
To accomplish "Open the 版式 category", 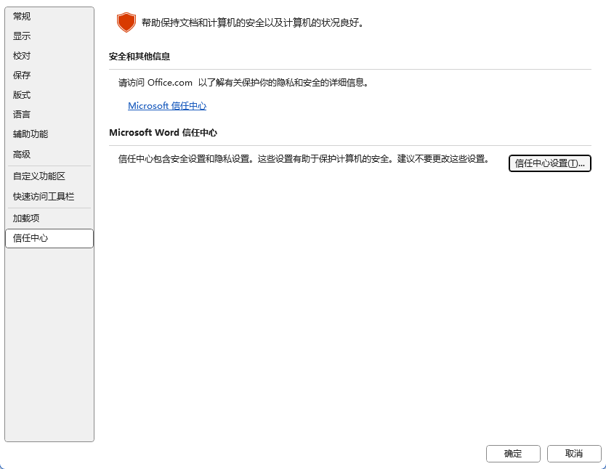I will [49, 95].
